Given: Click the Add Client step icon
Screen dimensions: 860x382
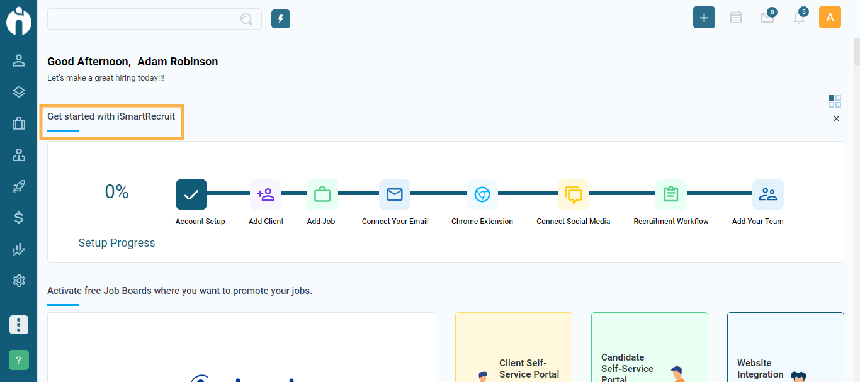Looking at the screenshot, I should tap(266, 194).
